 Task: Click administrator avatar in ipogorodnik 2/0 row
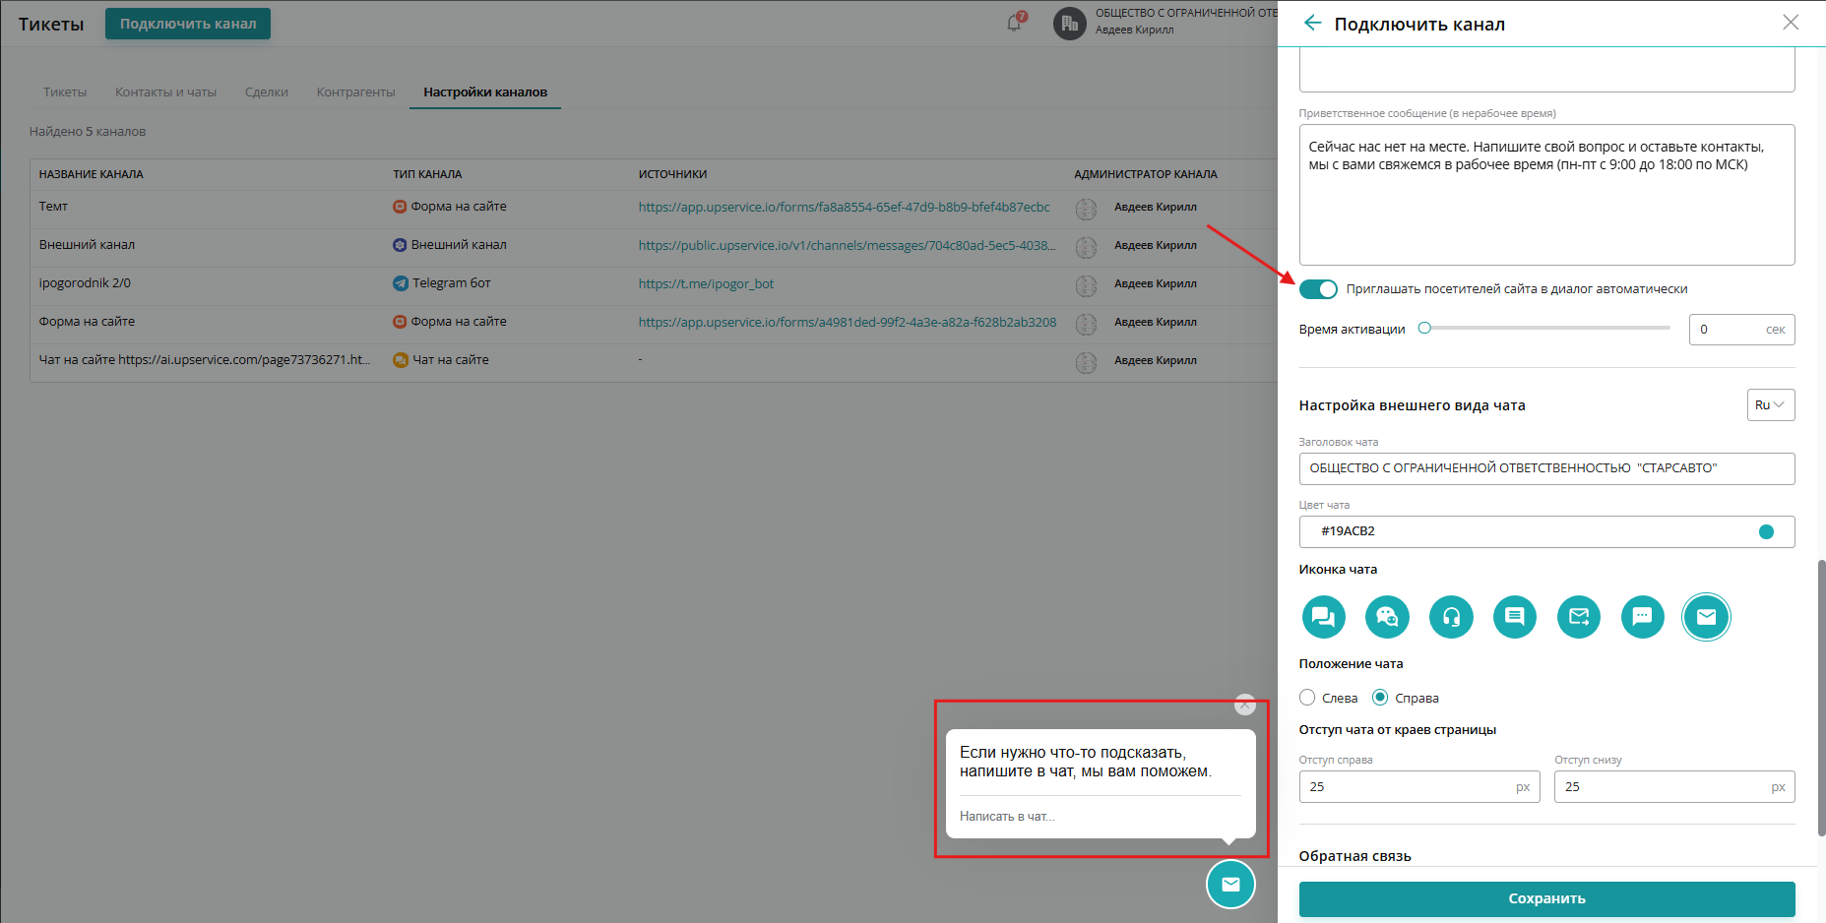click(x=1086, y=285)
